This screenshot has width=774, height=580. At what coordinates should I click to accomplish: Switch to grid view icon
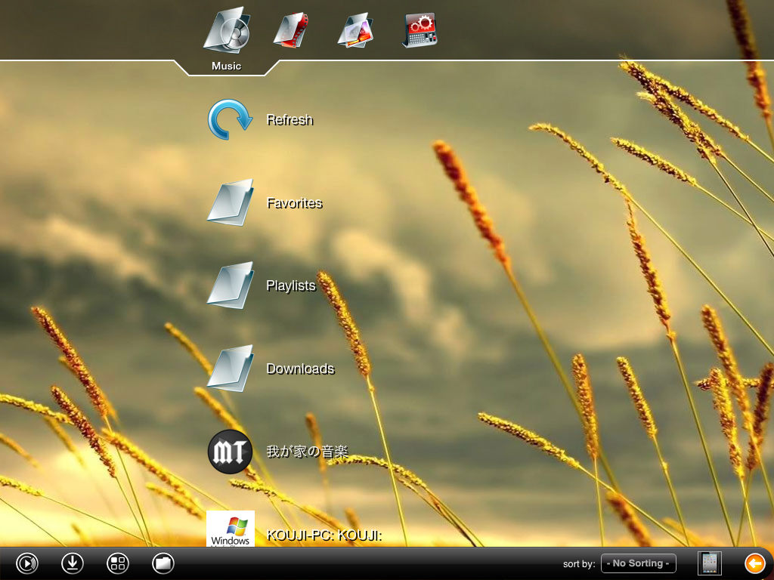coord(117,563)
